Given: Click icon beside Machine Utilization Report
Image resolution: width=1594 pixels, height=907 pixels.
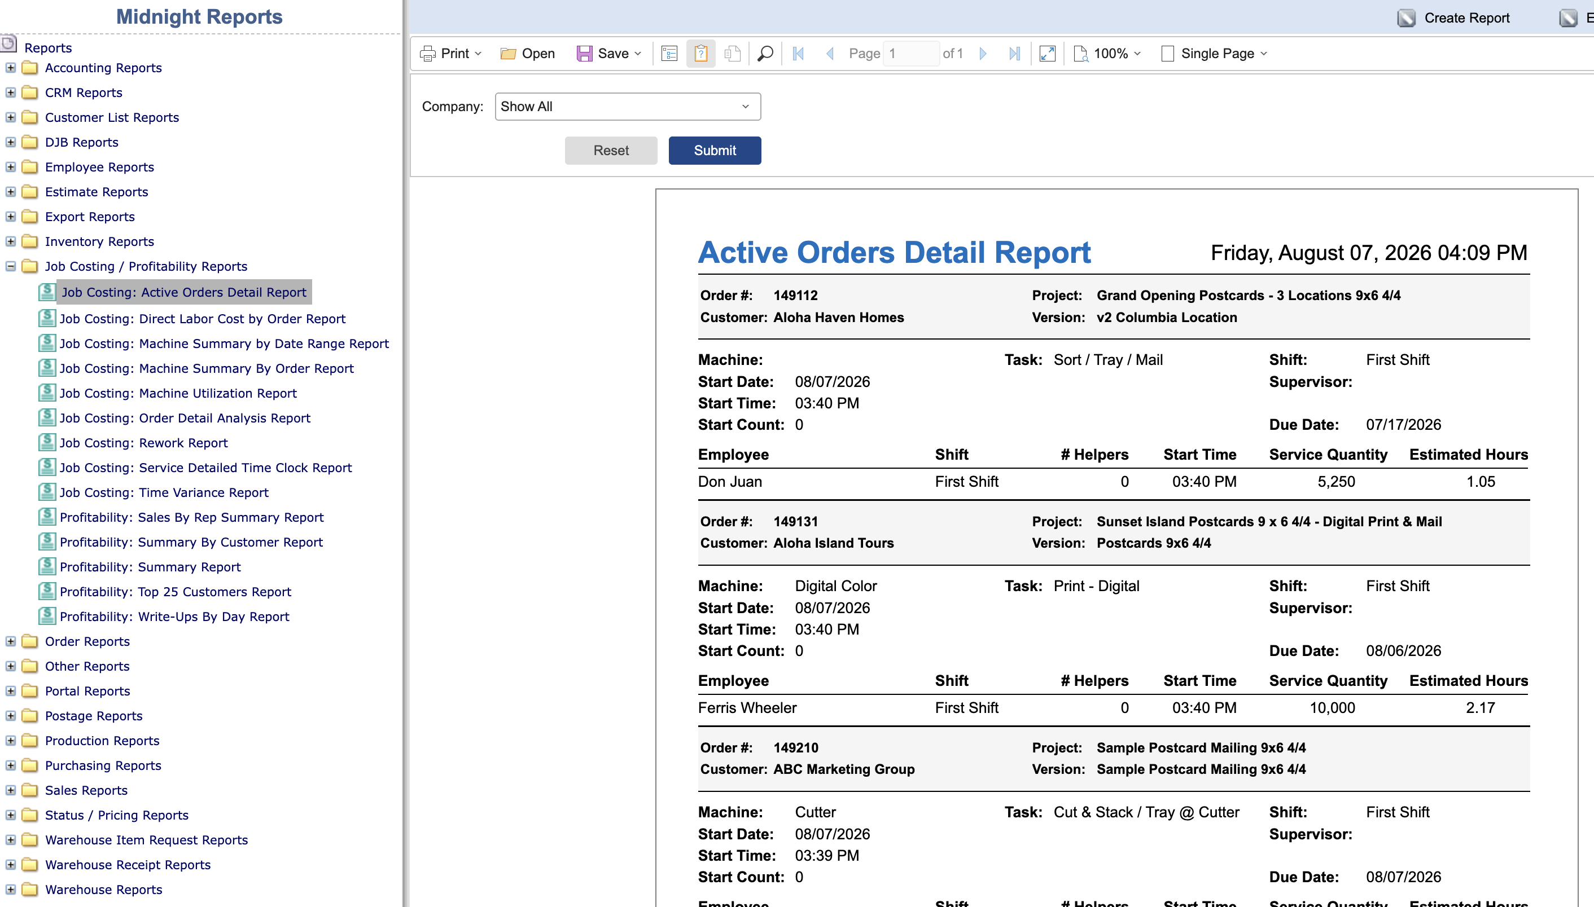Looking at the screenshot, I should point(47,393).
